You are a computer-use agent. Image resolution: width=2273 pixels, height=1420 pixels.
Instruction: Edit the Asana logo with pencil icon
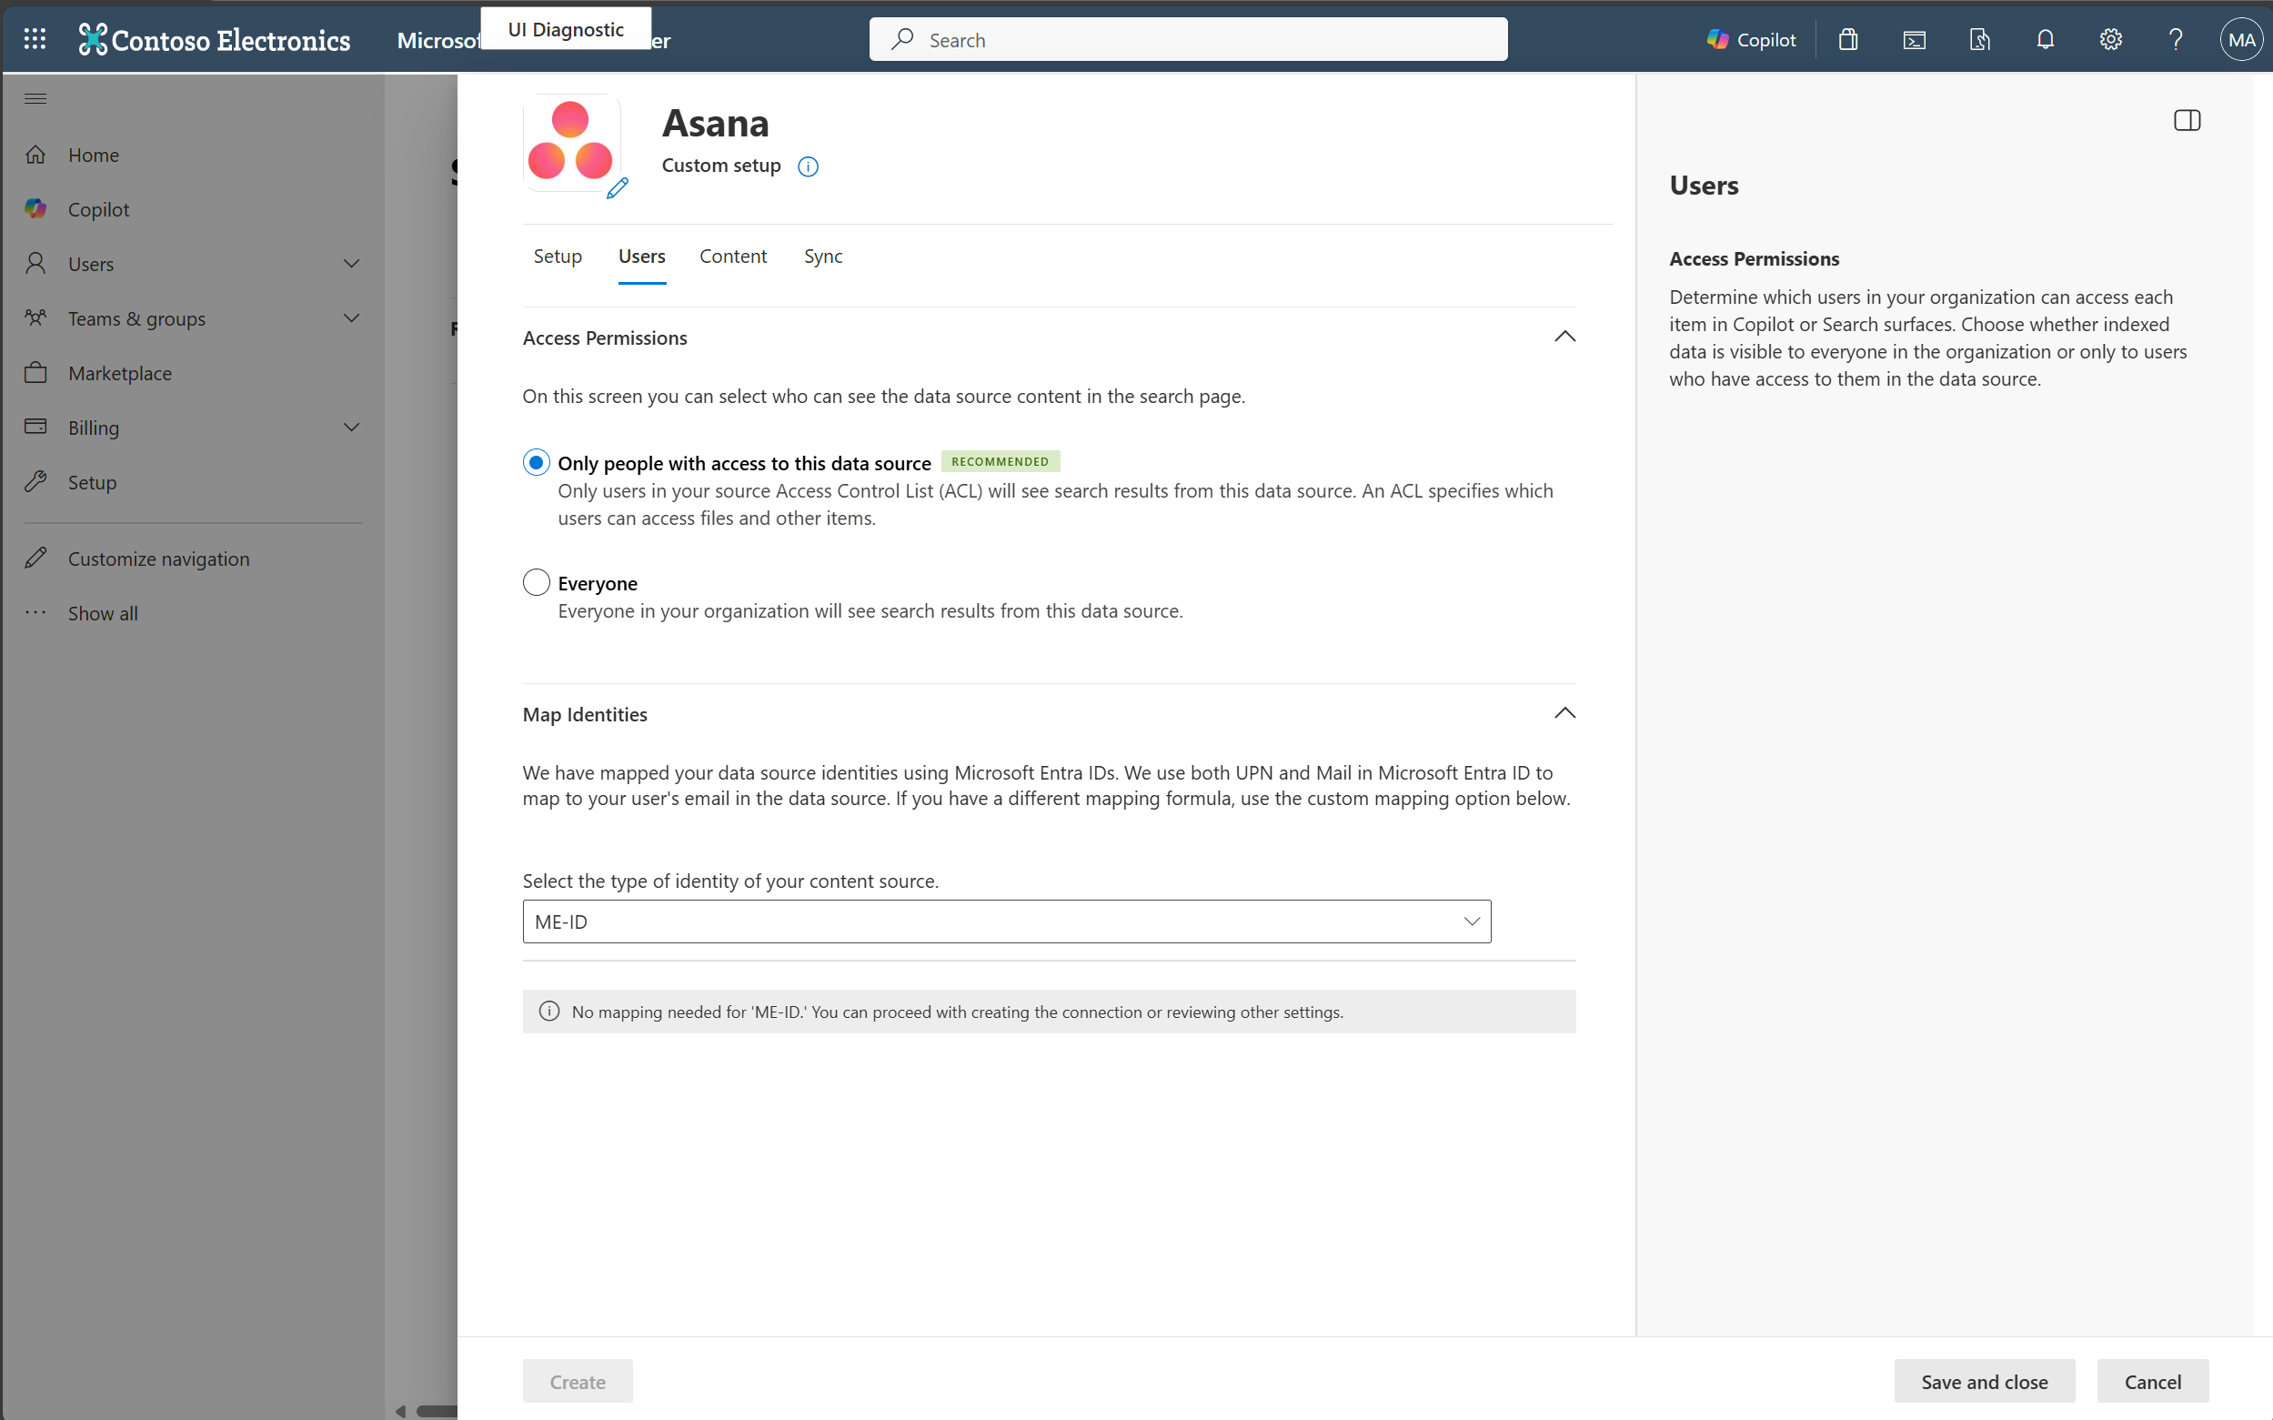point(617,189)
